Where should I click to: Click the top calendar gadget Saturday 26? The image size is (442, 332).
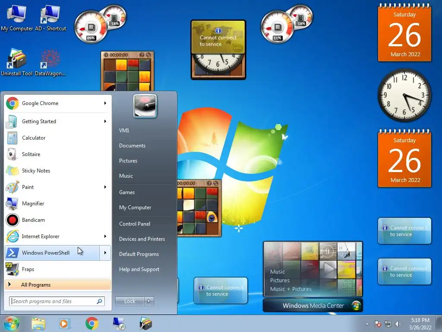[x=404, y=33]
